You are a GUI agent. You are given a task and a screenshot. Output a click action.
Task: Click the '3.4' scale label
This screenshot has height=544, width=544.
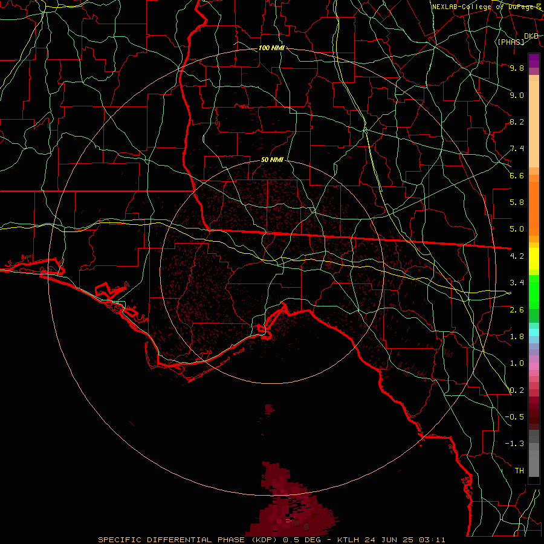click(517, 283)
